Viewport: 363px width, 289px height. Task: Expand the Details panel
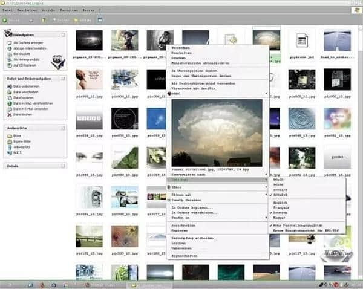(62, 165)
